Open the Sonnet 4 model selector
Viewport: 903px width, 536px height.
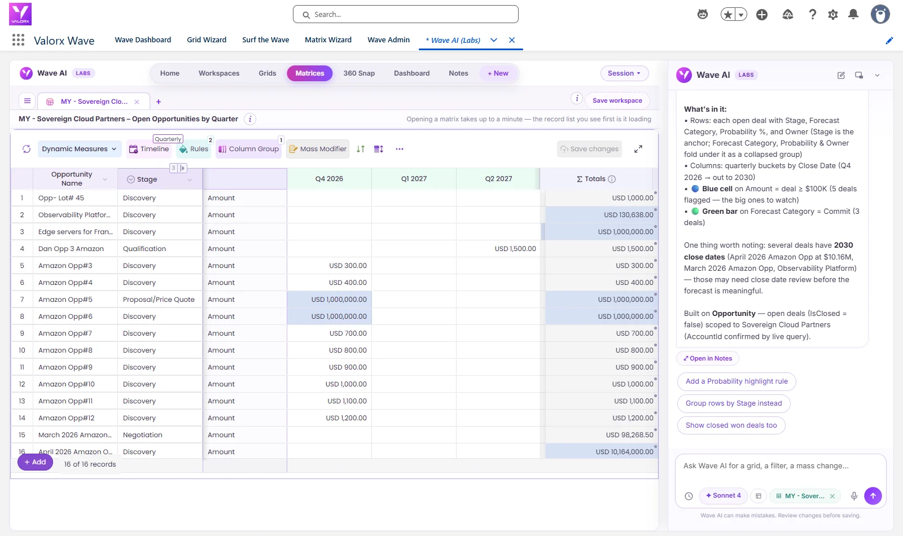[x=724, y=496]
